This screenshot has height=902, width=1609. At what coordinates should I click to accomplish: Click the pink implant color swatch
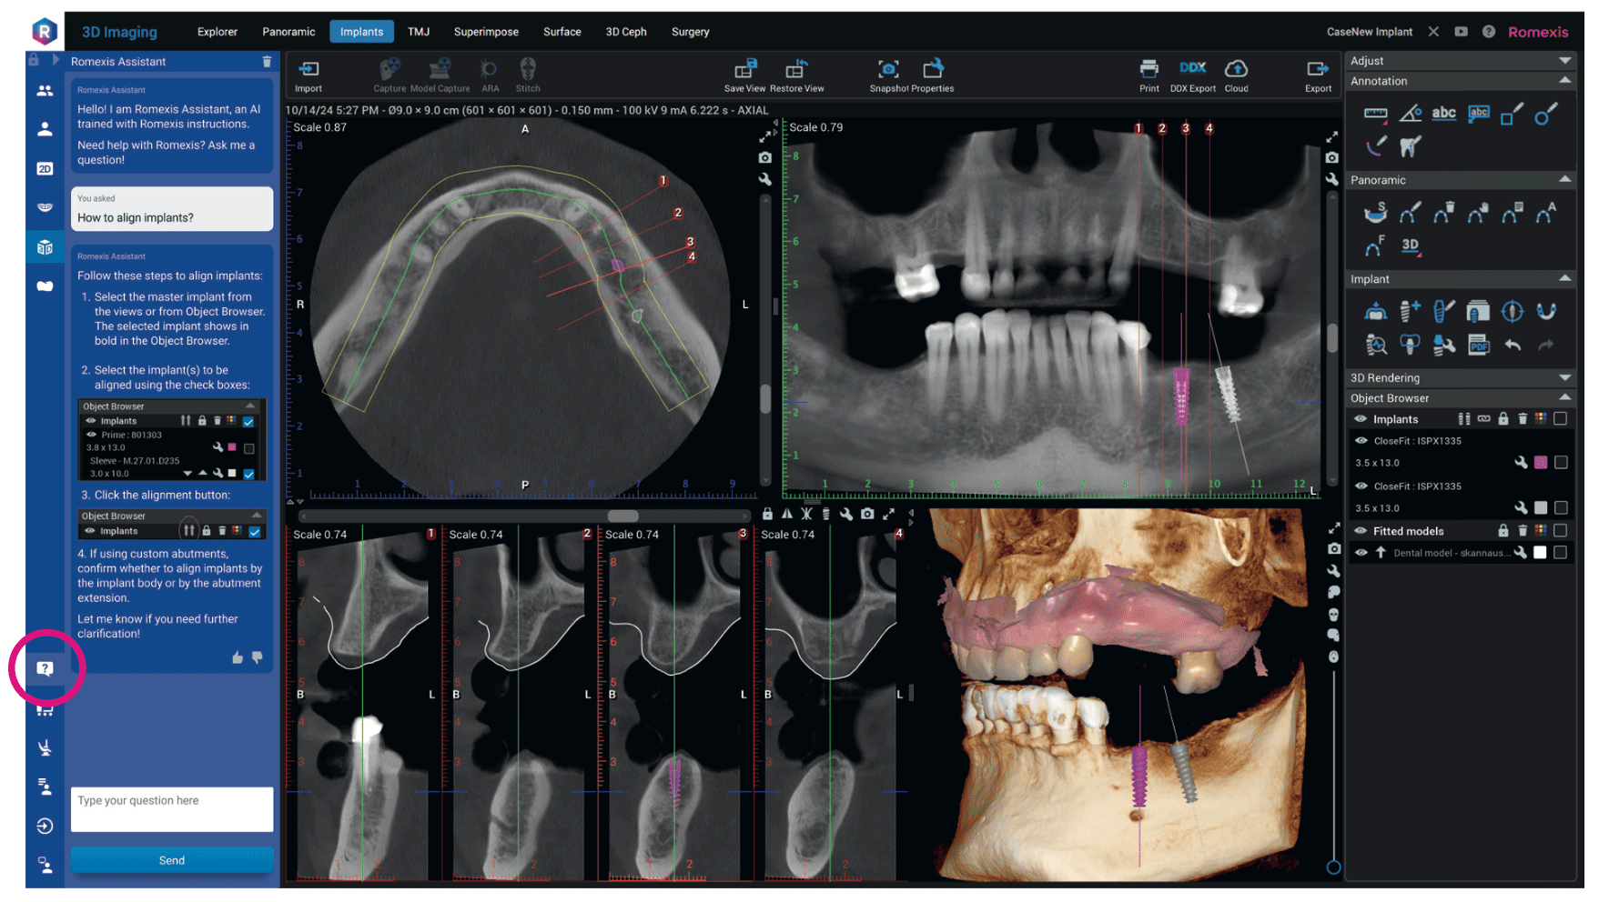(x=1540, y=463)
